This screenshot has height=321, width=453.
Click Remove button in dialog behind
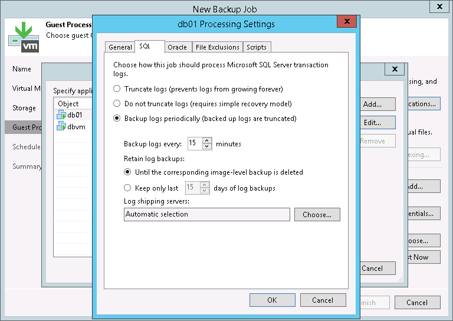pos(377,141)
